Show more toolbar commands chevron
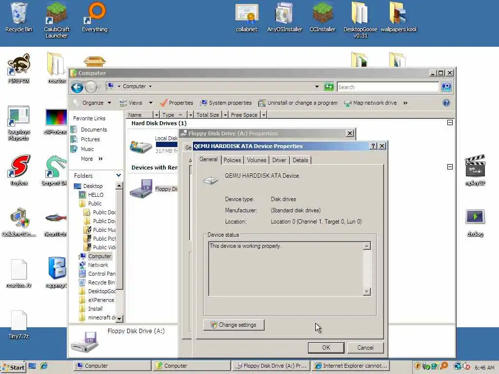 (405, 103)
